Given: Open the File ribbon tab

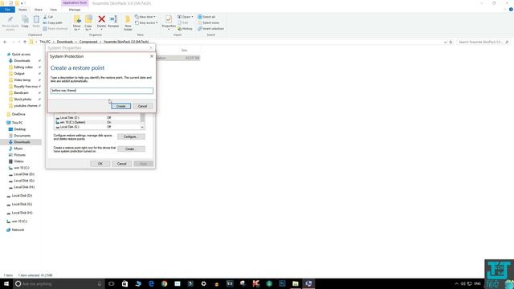Looking at the screenshot, I should 7,10.
